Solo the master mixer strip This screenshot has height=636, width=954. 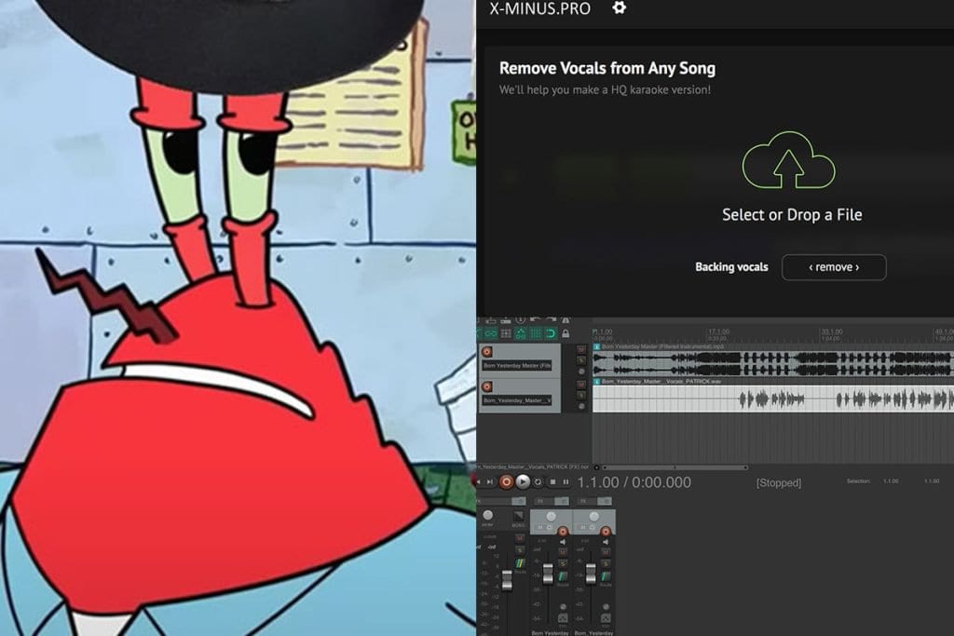[x=520, y=550]
